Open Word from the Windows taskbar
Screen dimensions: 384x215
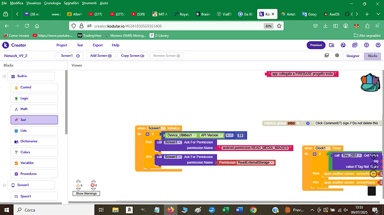click(239, 210)
